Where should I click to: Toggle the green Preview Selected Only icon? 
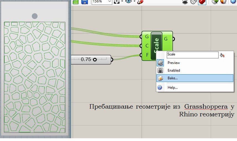(x=215, y=2)
